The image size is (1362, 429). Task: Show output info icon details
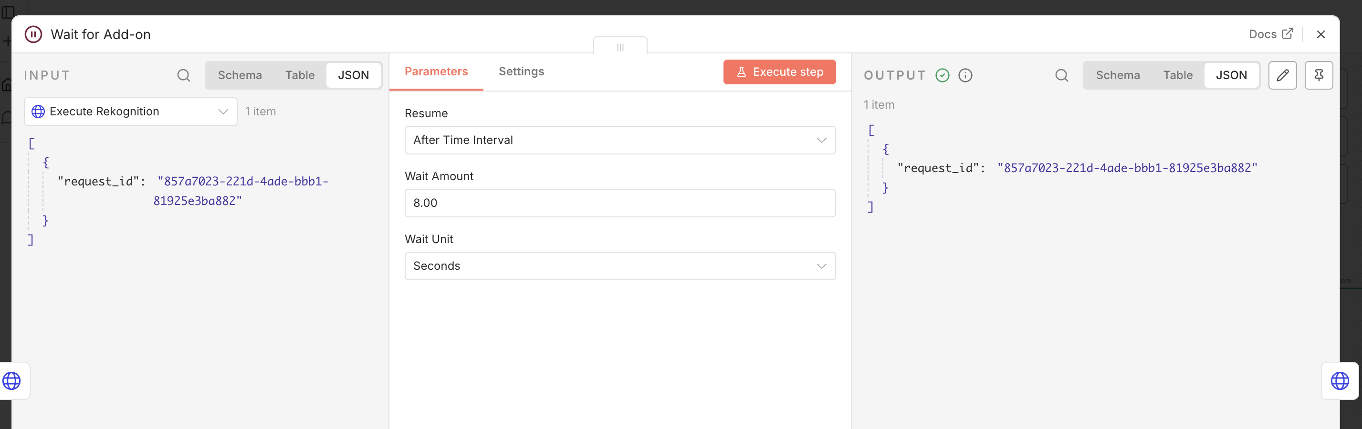click(965, 75)
